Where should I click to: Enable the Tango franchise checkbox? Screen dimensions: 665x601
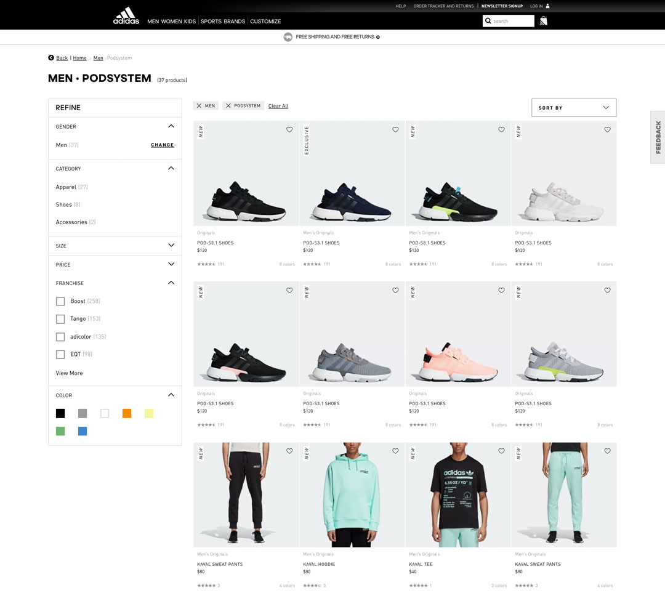[x=60, y=319]
